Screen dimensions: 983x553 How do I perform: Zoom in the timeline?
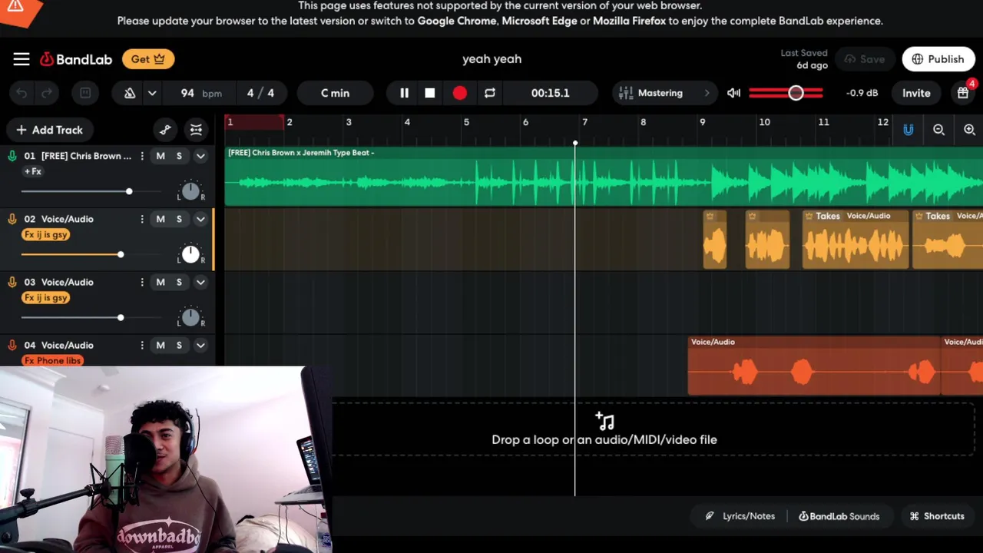tap(969, 130)
